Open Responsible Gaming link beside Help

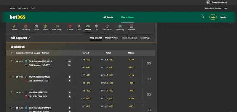(x=213, y=9)
